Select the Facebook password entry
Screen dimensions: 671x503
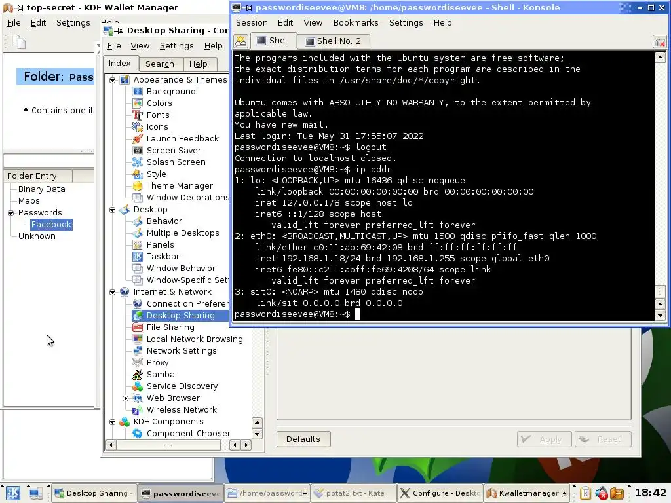click(51, 225)
